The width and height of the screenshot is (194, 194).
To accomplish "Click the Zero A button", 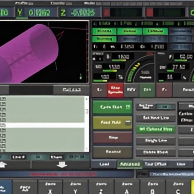I will click(x=127, y=187).
